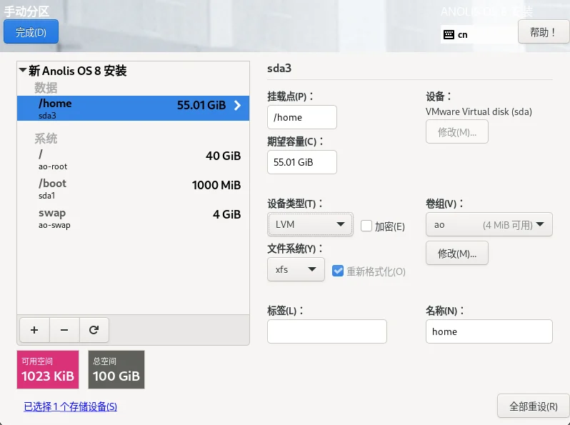Image resolution: width=570 pixels, height=425 pixels.
Task: Collapse the 新 Anolis OS 8 安装 tree
Action: 23,70
